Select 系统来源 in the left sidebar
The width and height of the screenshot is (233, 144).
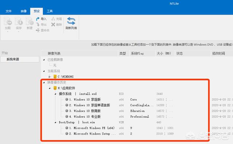pos(20,59)
